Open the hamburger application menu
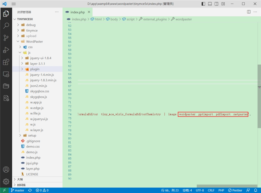Image resolution: width=261 pixels, height=193 pixels. pyautogui.click(x=14, y=4)
